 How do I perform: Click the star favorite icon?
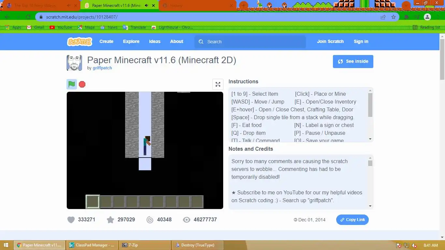point(110,220)
